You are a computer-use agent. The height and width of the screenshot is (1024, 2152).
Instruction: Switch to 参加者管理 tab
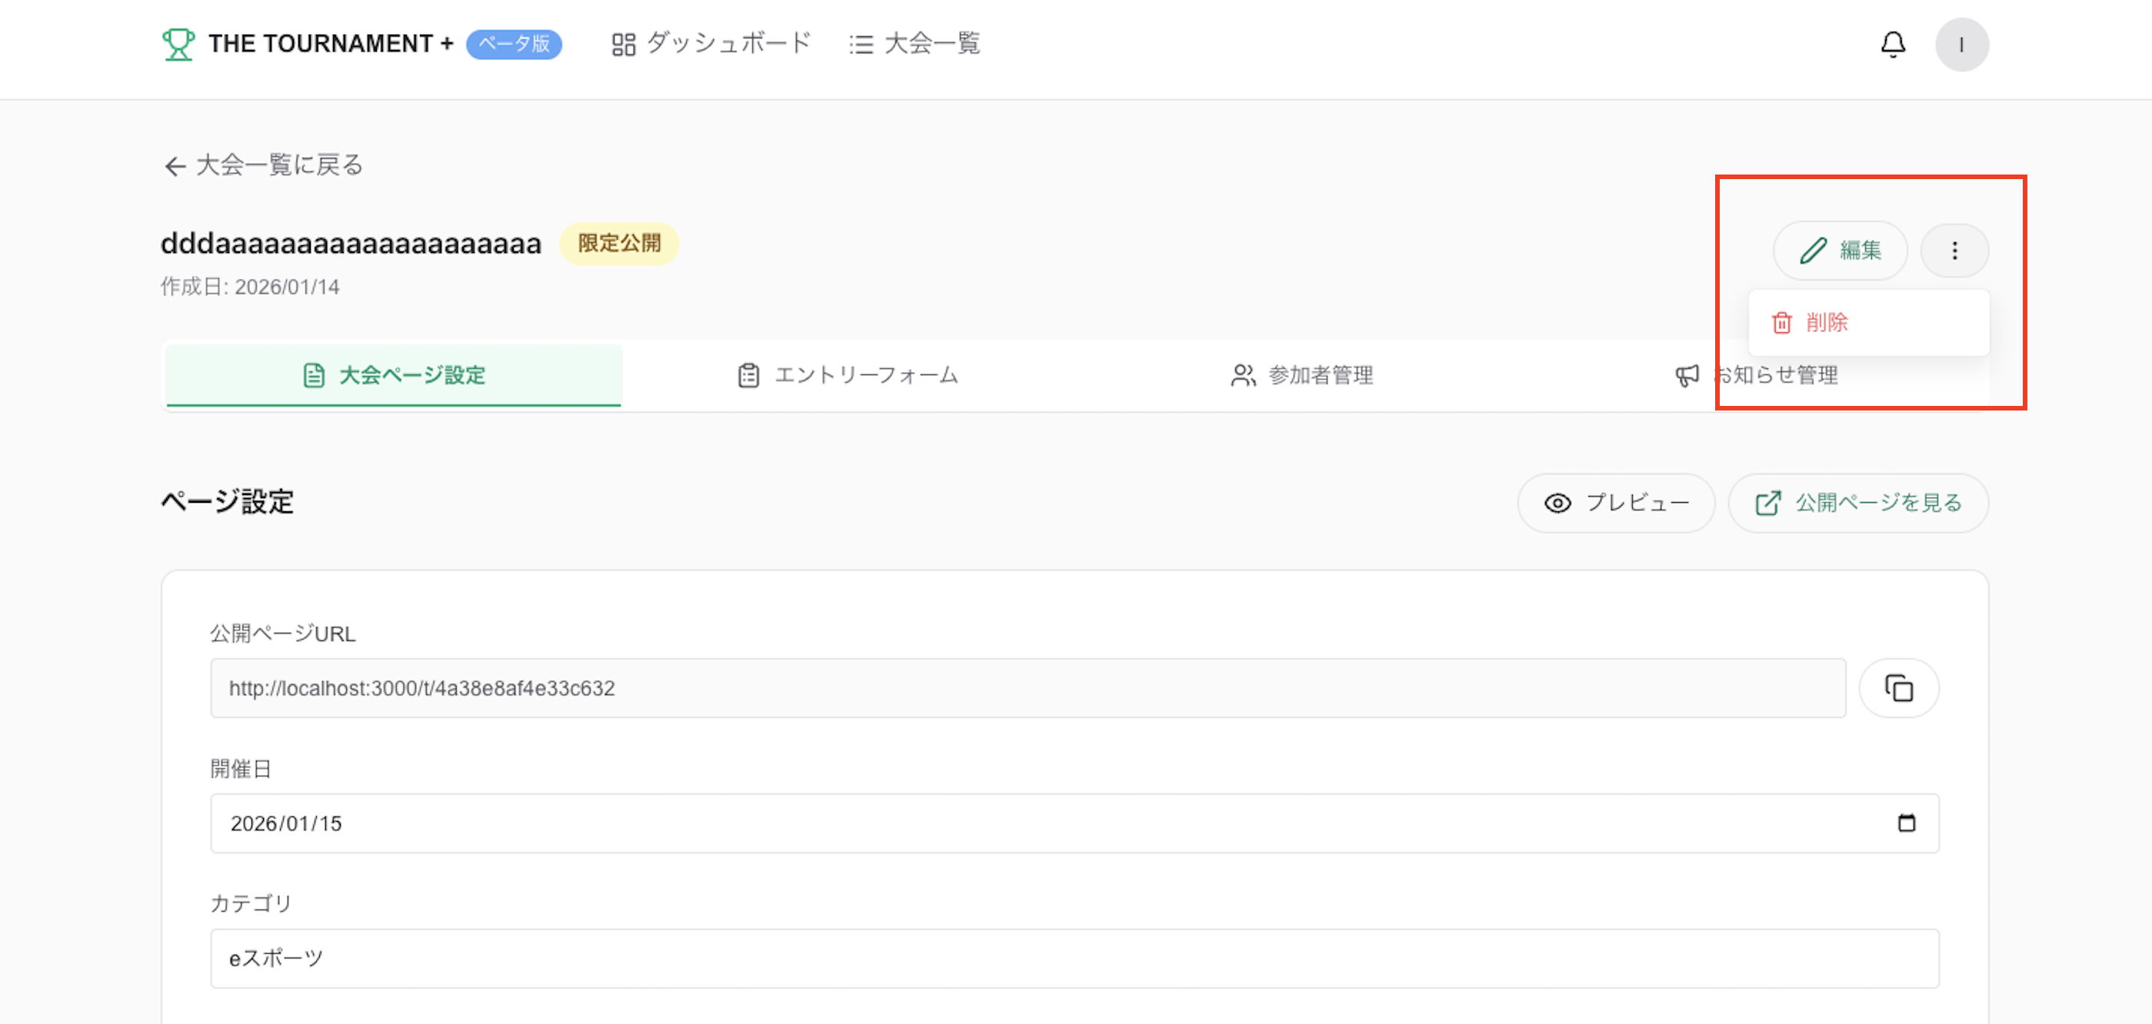click(1301, 375)
